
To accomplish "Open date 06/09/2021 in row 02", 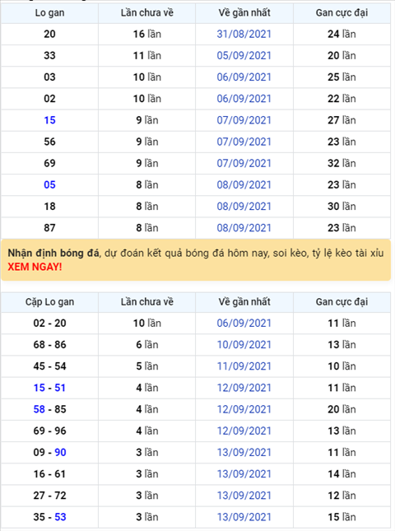I will (x=244, y=99).
